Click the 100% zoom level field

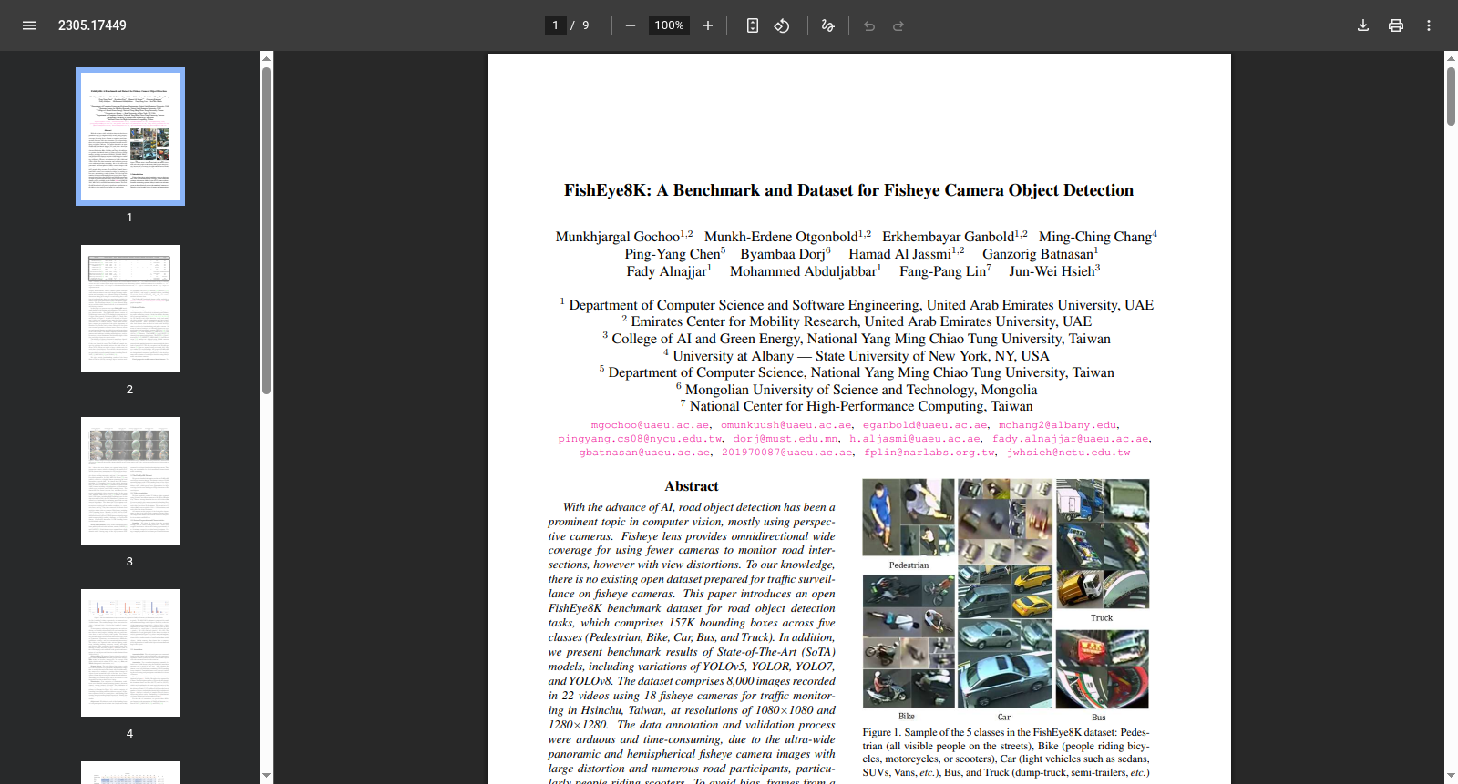[x=669, y=25]
